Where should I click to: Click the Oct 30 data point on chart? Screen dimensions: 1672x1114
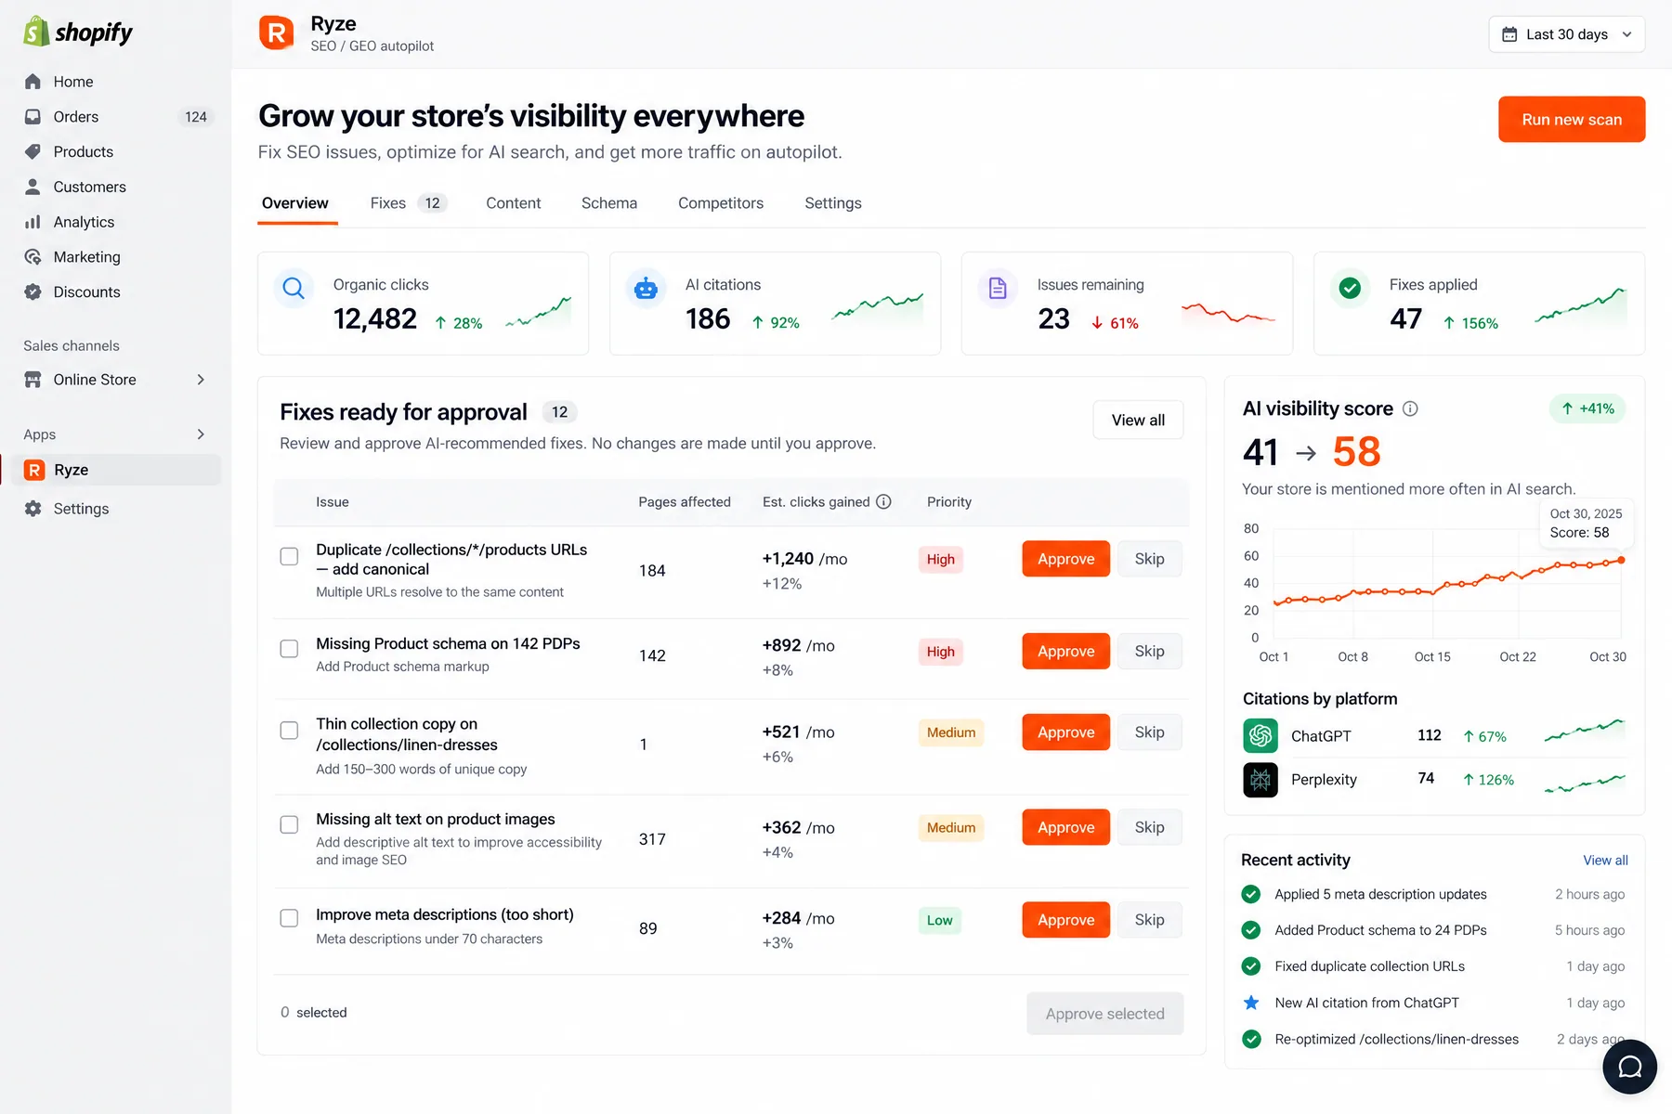1621,560
